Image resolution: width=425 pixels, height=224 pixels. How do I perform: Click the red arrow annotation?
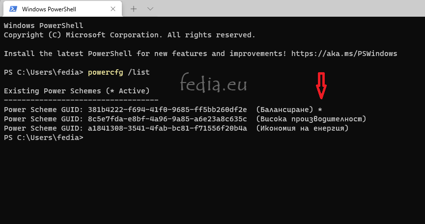coord(321,85)
